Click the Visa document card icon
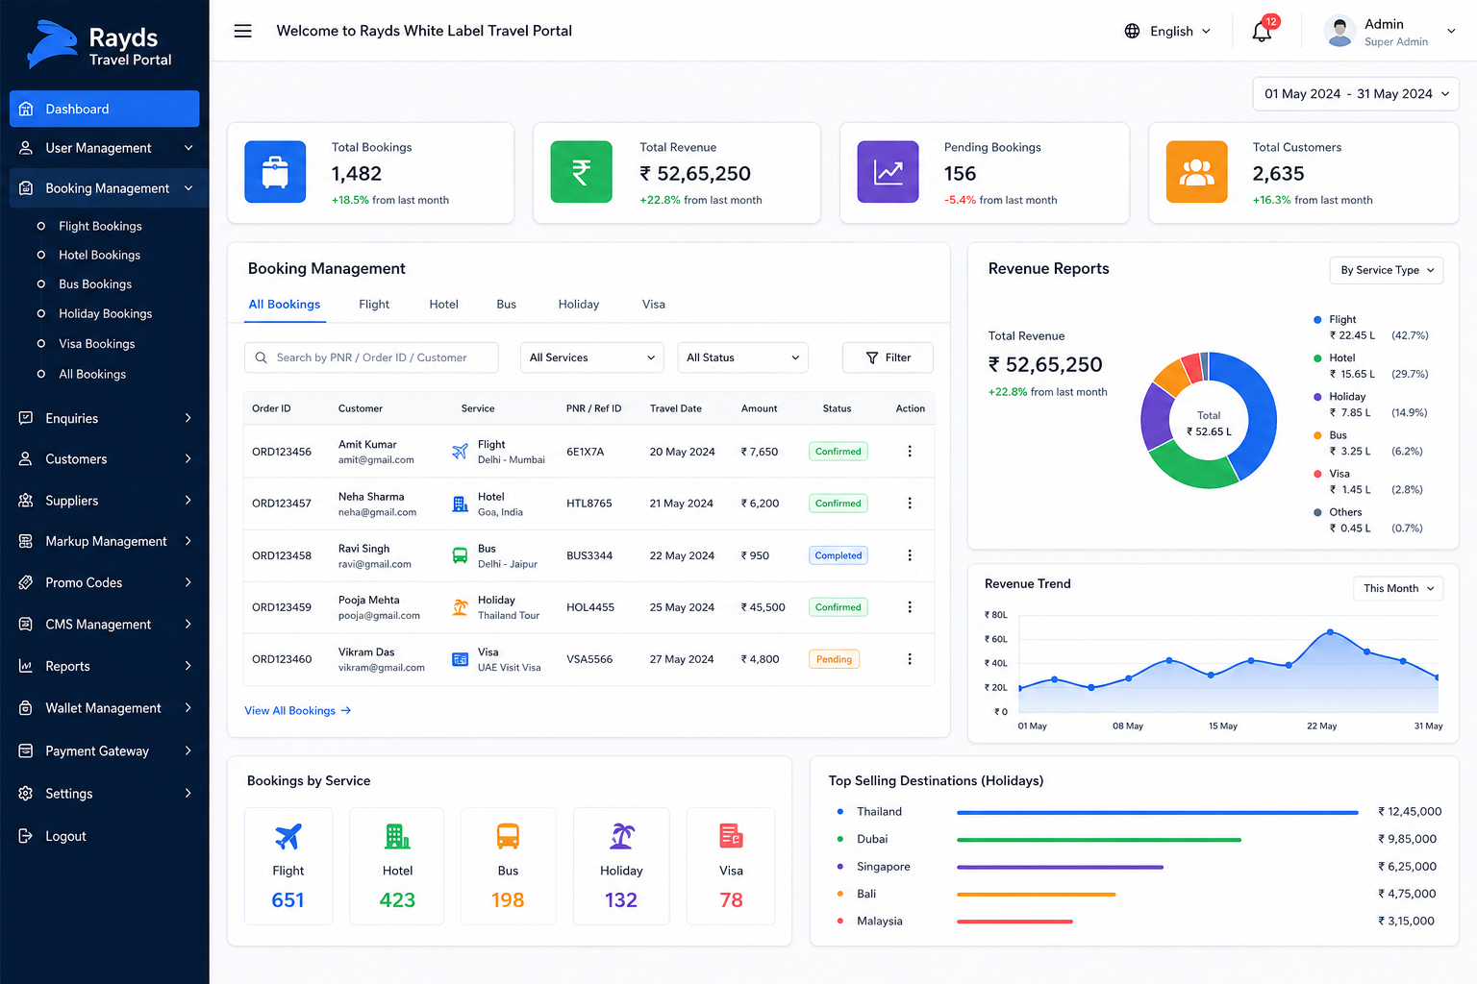The height and width of the screenshot is (984, 1477). coord(731,837)
